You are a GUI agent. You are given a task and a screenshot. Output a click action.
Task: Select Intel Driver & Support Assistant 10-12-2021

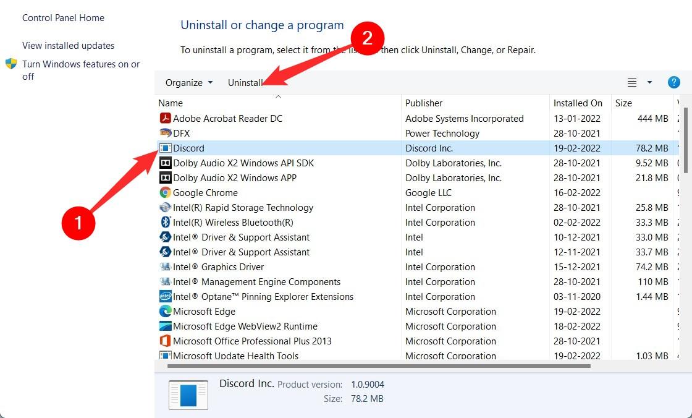coord(242,237)
